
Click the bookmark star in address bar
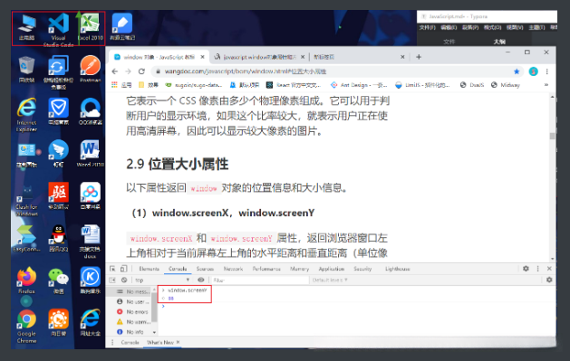pyautogui.click(x=517, y=71)
